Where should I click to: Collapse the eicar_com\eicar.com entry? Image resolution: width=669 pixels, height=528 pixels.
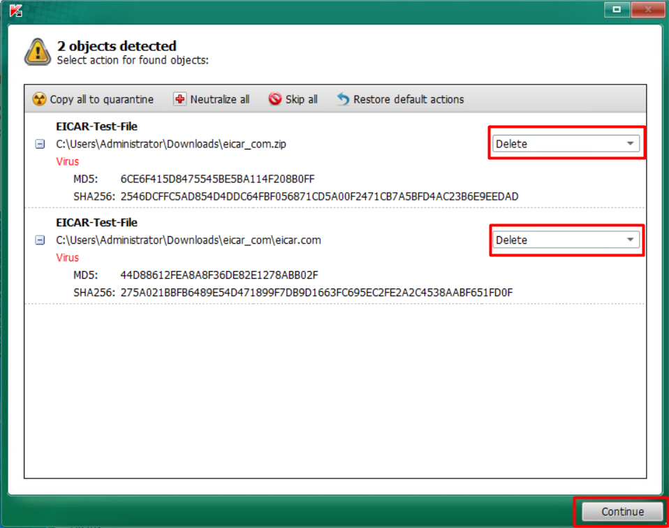click(40, 240)
